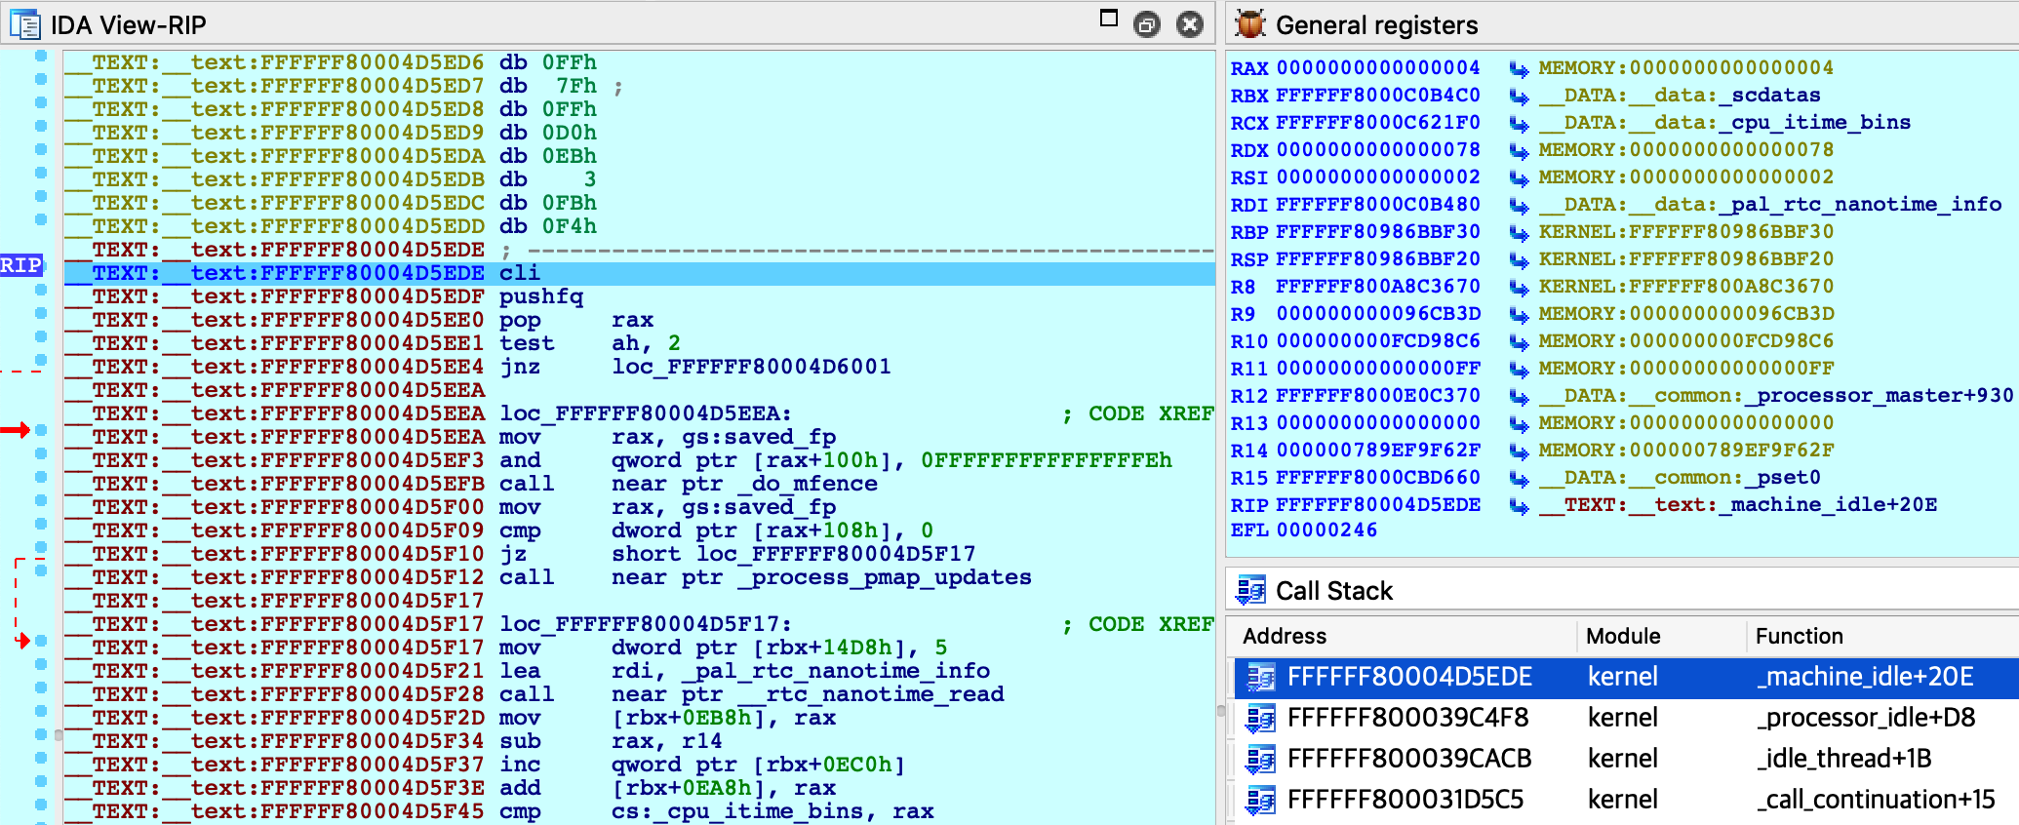Viewport: 2019px width, 825px height.
Task: Select _call_continuation+15 in the call stack
Action: coord(1619,800)
